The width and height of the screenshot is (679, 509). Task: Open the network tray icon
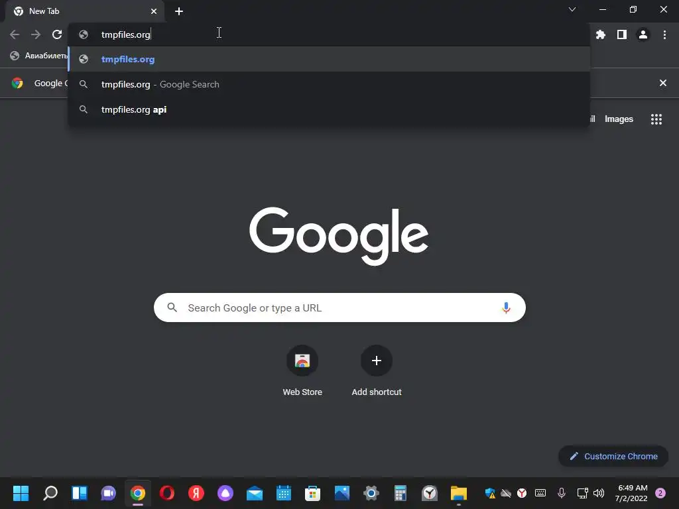[582, 493]
